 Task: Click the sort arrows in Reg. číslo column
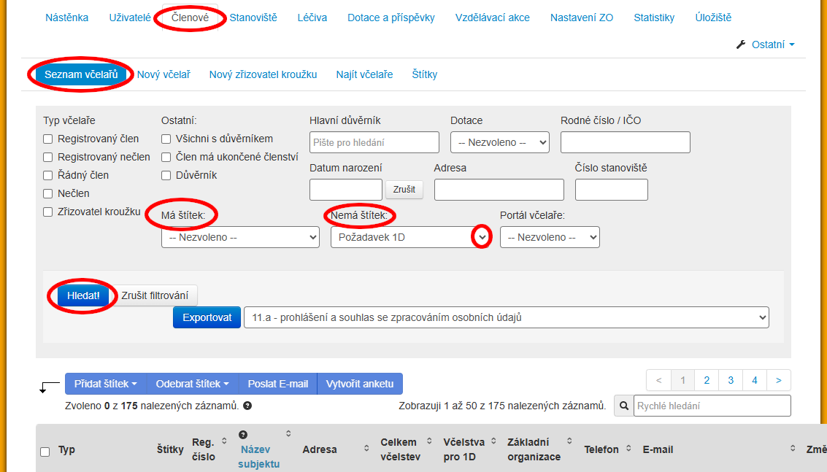[x=224, y=442]
